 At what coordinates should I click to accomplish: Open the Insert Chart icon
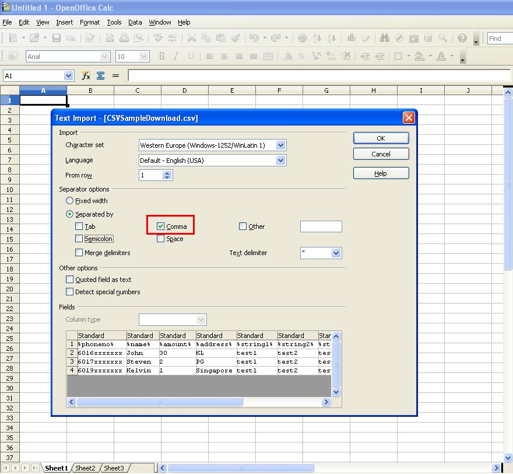pos(350,37)
